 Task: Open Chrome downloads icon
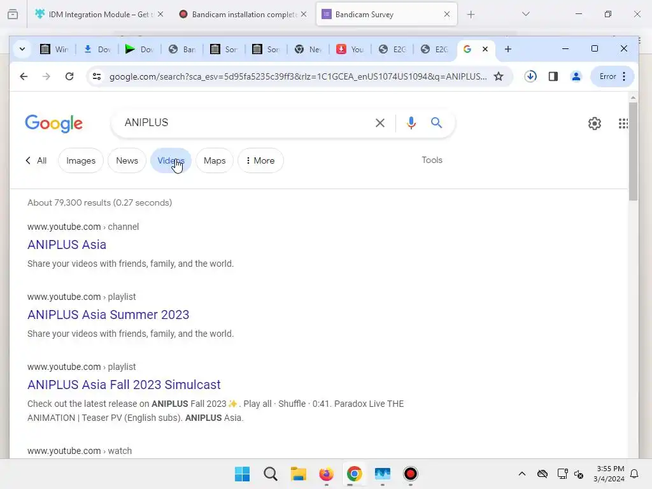[530, 76]
